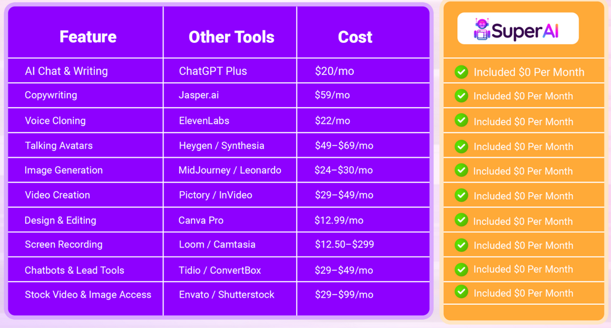Screen dimensions: 611x328
Task: Click the green checkmark in Image Generation row
Action: pos(461,170)
